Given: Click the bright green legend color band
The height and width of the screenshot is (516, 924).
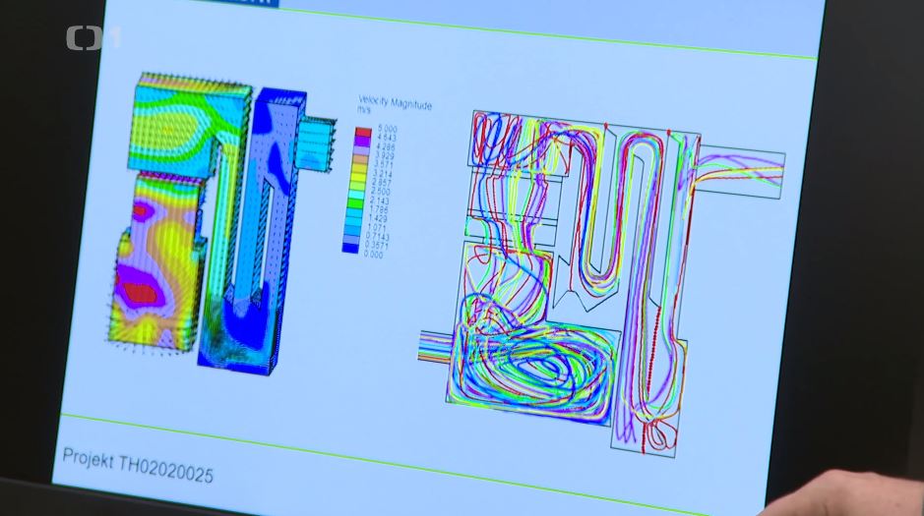Looking at the screenshot, I should pos(355,203).
